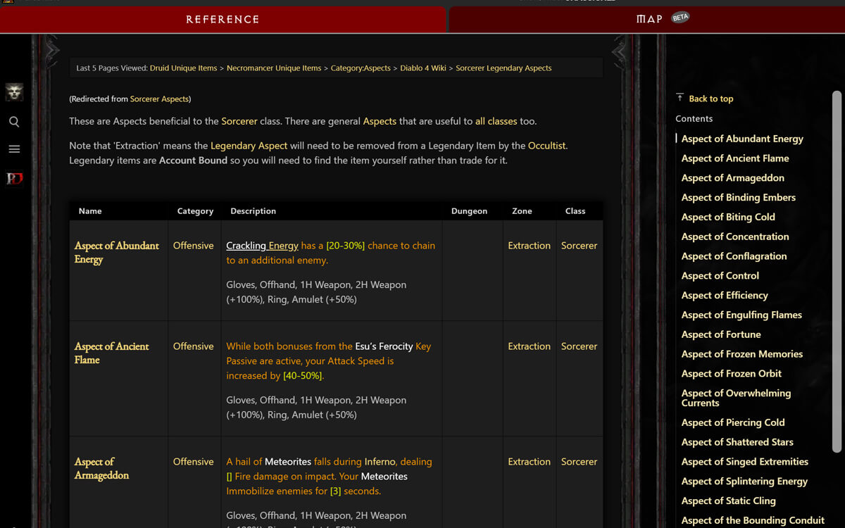Jump to Aspect of Piercing Cold
Image resolution: width=845 pixels, height=528 pixels.
point(733,423)
